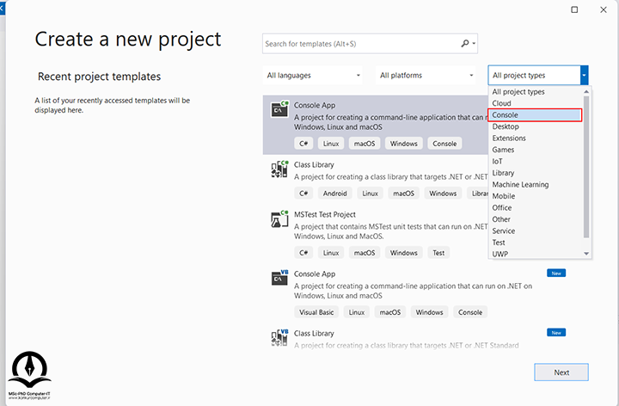Click macOS tag on Class Library
This screenshot has width=619, height=406.
[x=403, y=194]
